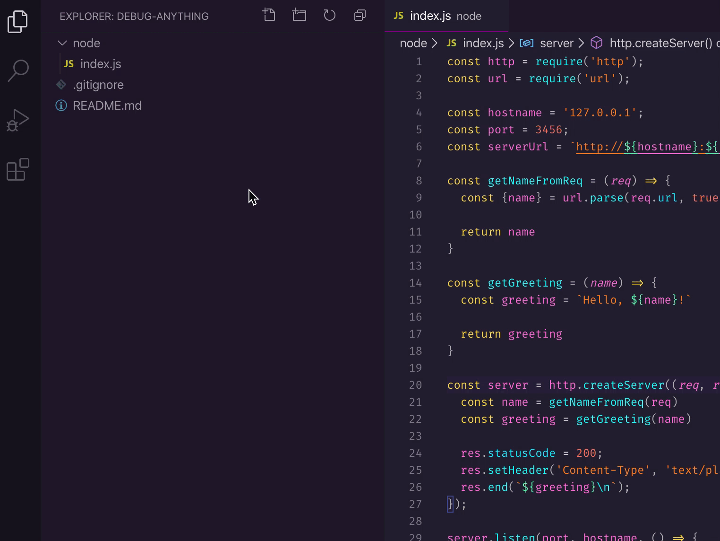Refresh the Explorer file tree
Screen dimensions: 720x541
[x=329, y=16]
